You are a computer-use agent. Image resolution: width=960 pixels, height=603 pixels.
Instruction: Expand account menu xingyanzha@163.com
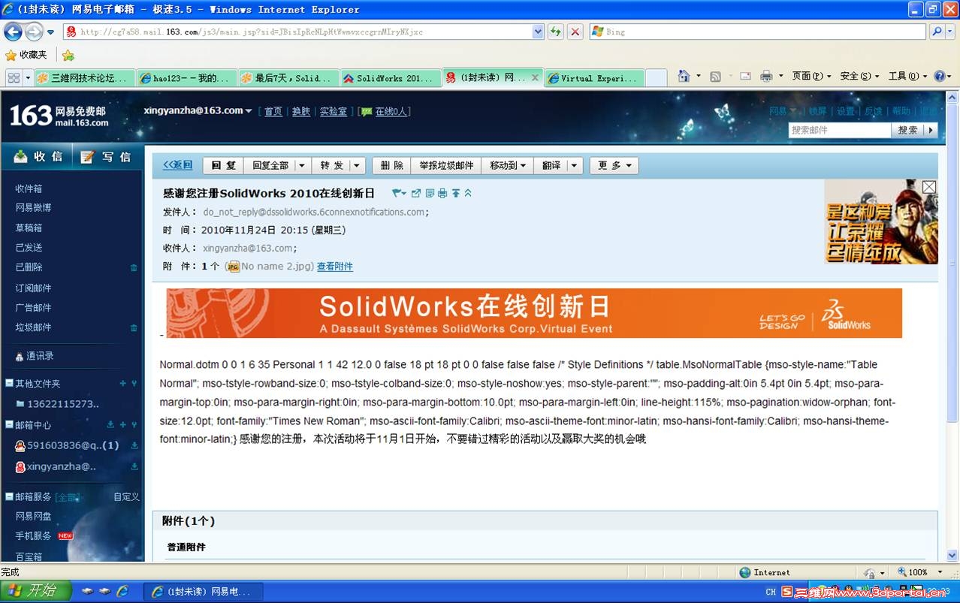249,111
